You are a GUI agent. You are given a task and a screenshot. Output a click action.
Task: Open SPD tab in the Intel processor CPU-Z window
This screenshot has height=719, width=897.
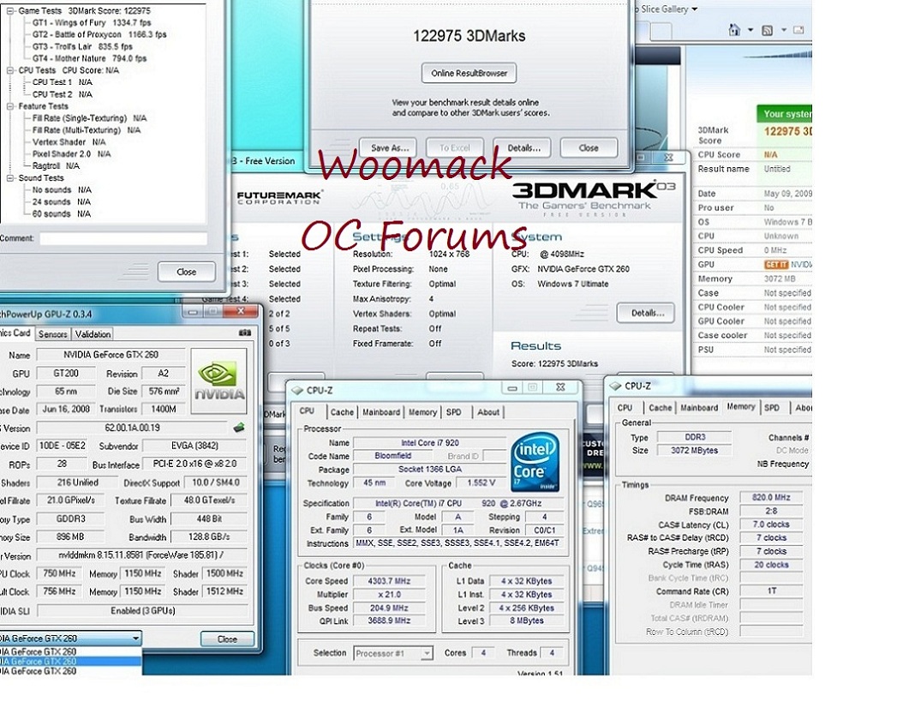click(x=454, y=411)
